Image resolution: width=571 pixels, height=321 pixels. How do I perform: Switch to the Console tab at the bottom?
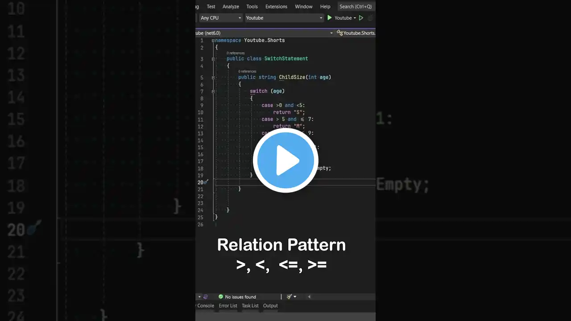pyautogui.click(x=205, y=306)
